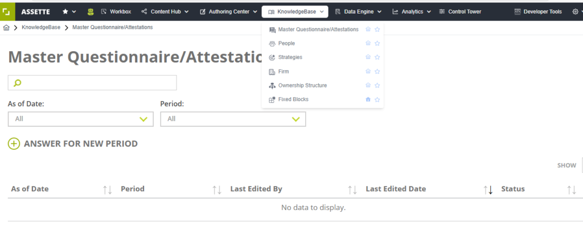The height and width of the screenshot is (230, 583).
Task: Set Fixed Blocks as home page
Action: click(x=368, y=99)
